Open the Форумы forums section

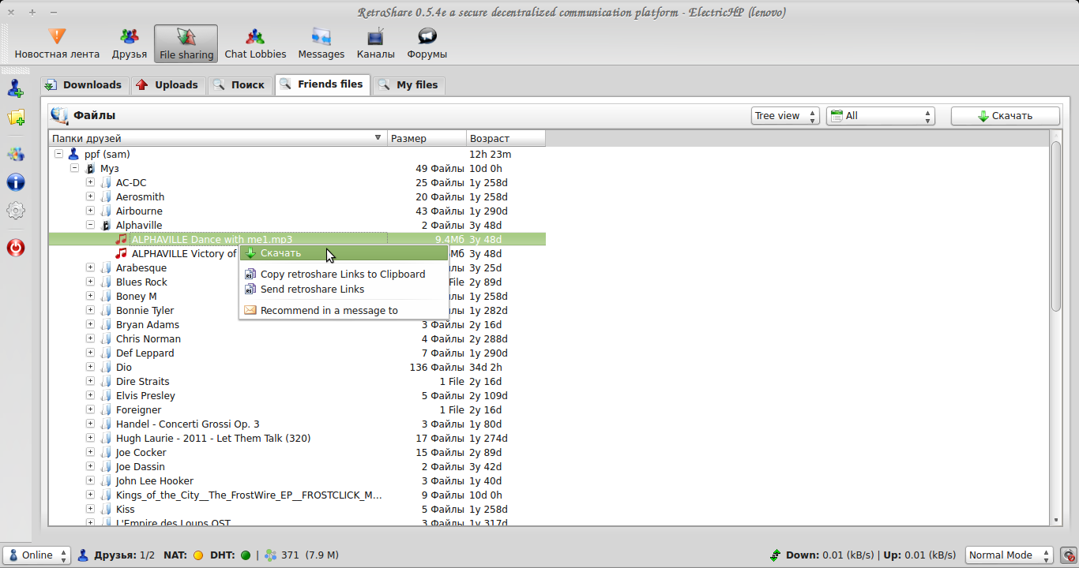(427, 43)
